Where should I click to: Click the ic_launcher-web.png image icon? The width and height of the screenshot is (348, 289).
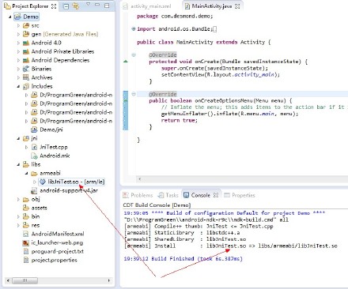click(x=26, y=242)
